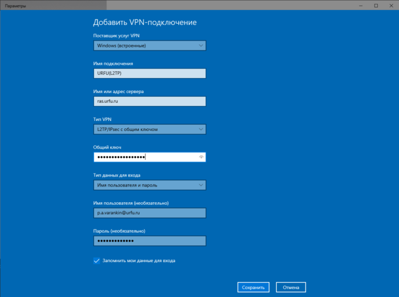Maximize the Параметры window

tap(376, 6)
